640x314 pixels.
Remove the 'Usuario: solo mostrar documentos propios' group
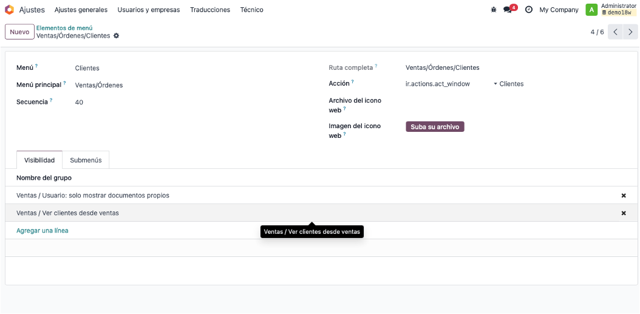coord(624,196)
